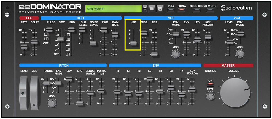Click the VCA ENV MODE selector slider
Image resolution: width=272 pixels, height=119 pixels.
coord(241,34)
